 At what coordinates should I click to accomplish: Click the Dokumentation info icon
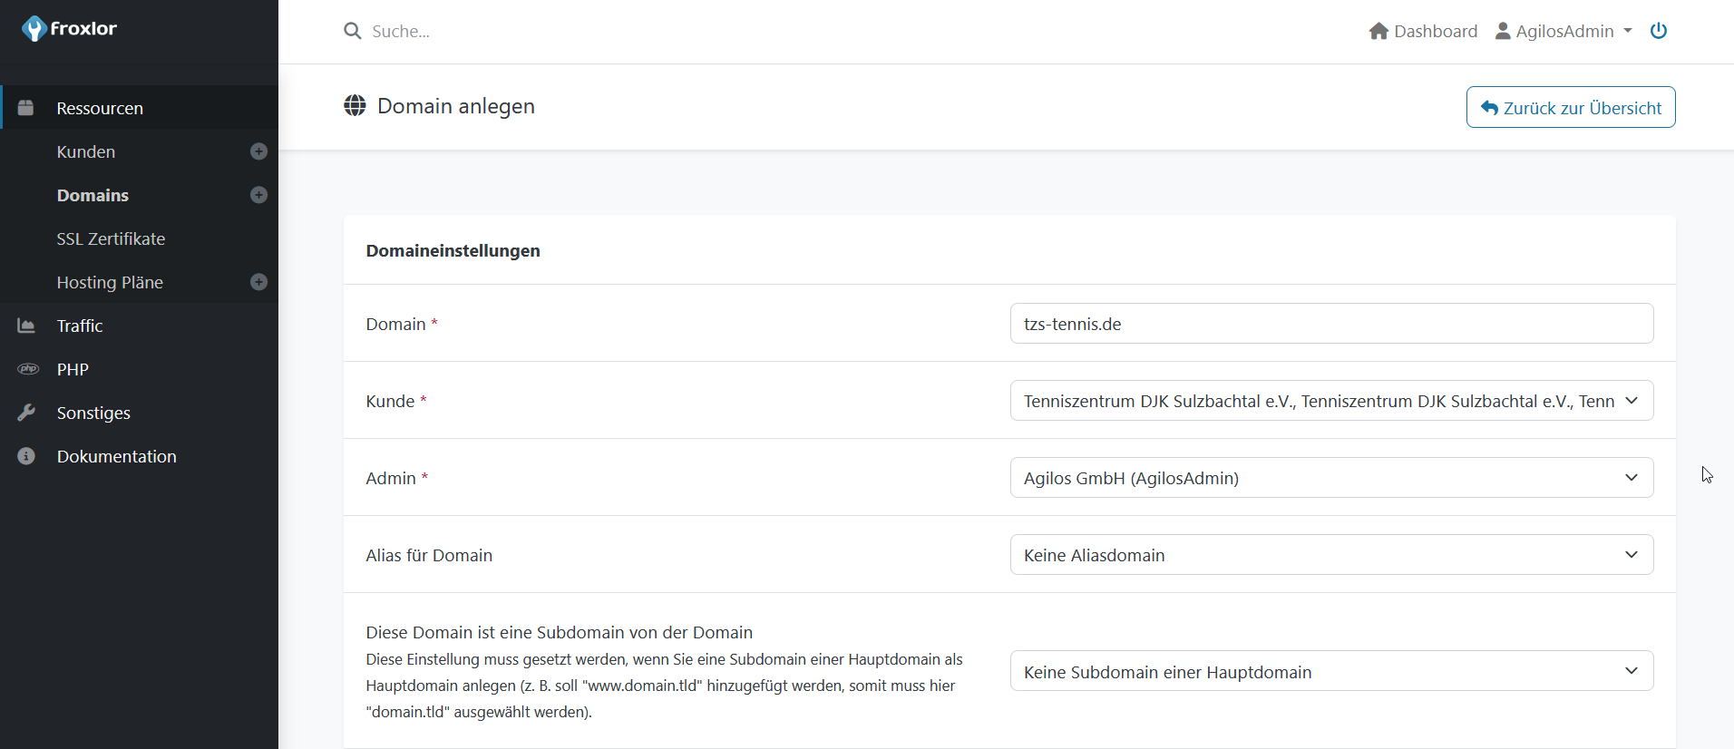(x=26, y=456)
